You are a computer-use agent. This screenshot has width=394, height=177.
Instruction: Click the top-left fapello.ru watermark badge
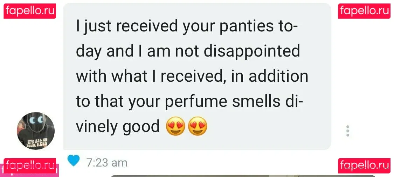(30, 11)
